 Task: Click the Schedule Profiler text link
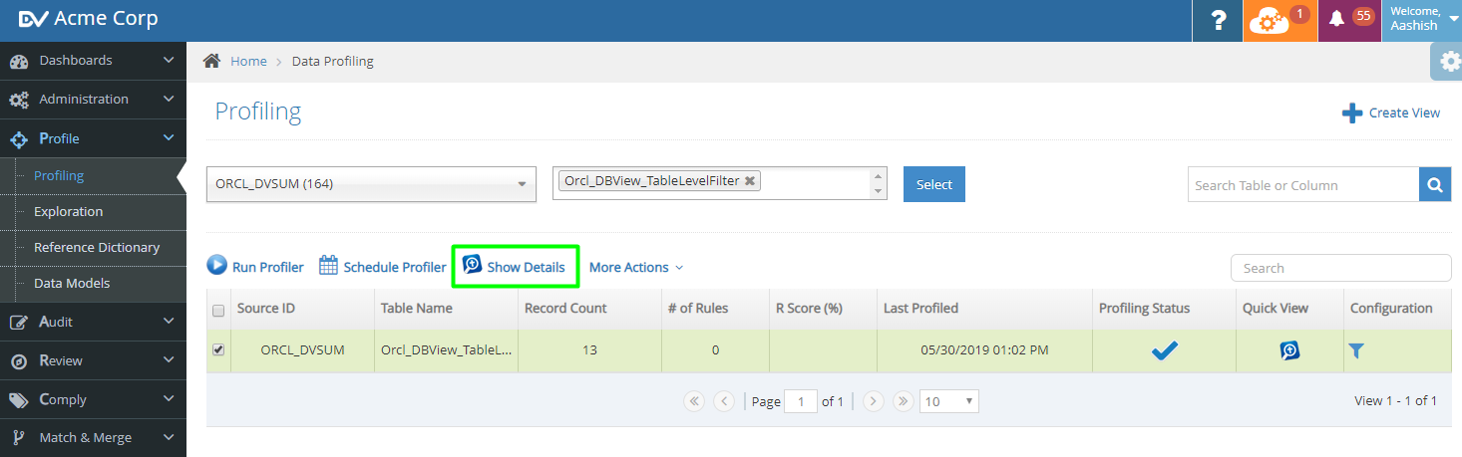[395, 267]
